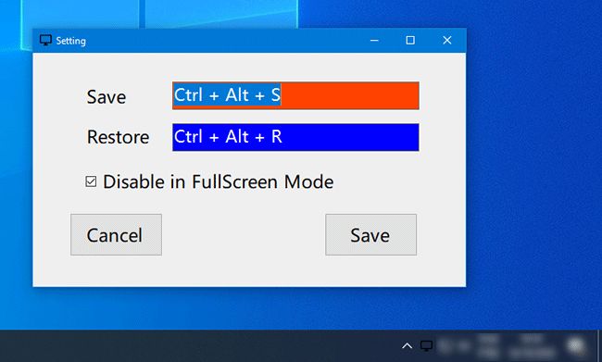602x362 pixels.
Task: Click the Setting window title text
Action: coord(71,41)
